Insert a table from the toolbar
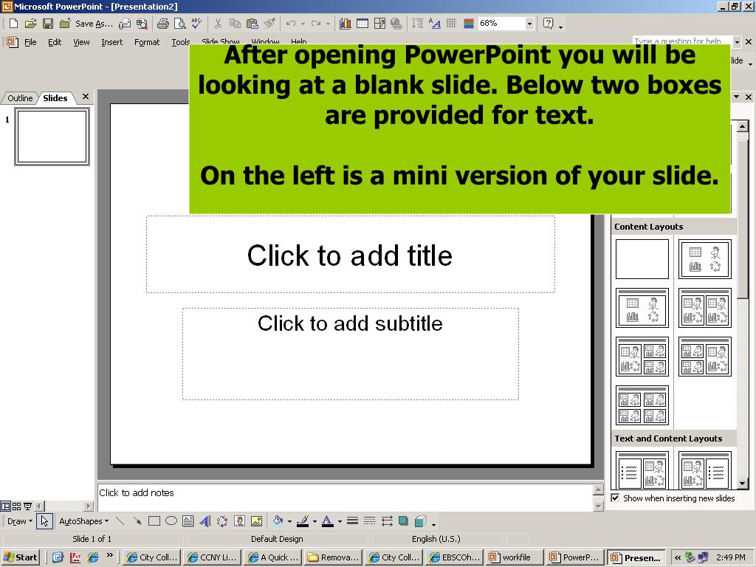 tap(362, 23)
